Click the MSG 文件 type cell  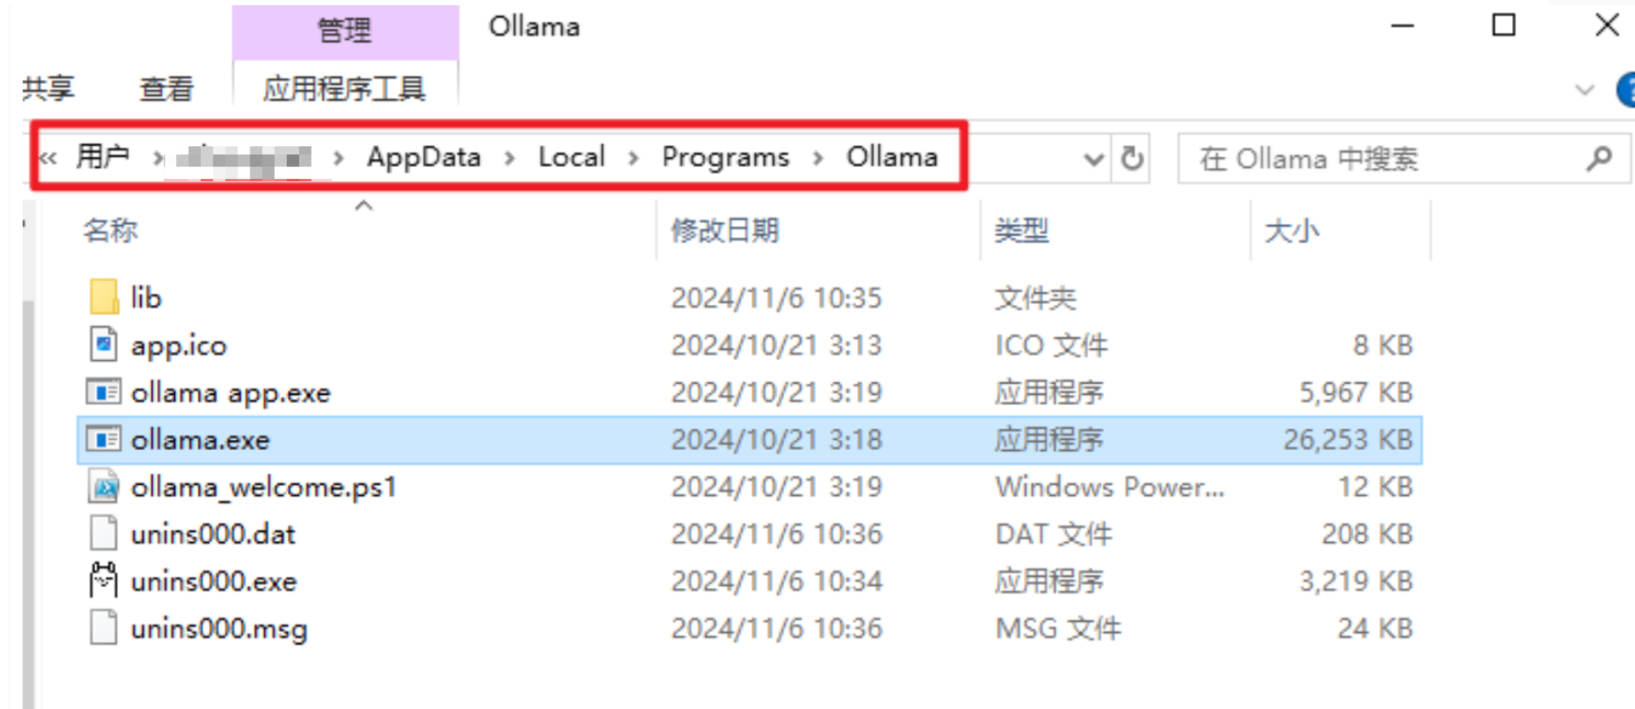coord(1058,628)
